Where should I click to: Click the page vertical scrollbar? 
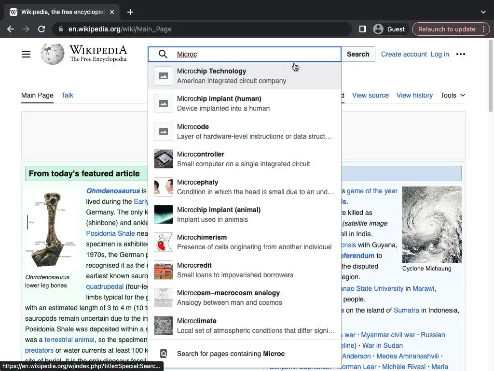[490, 76]
